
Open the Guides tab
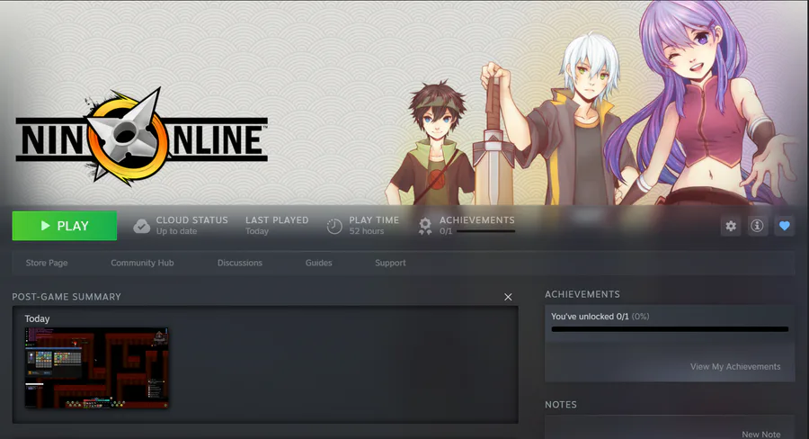click(x=319, y=263)
